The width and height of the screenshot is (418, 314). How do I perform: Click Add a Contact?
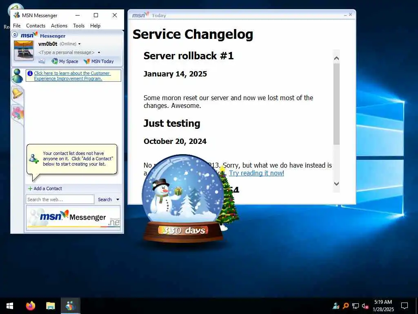click(45, 188)
